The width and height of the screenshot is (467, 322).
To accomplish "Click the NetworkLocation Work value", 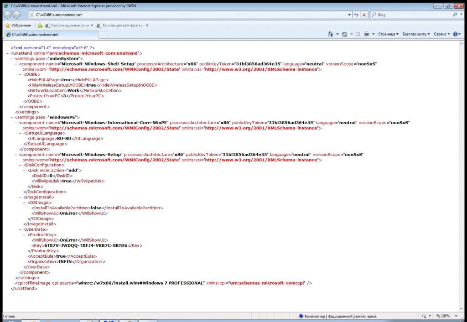I will click(x=73, y=91).
